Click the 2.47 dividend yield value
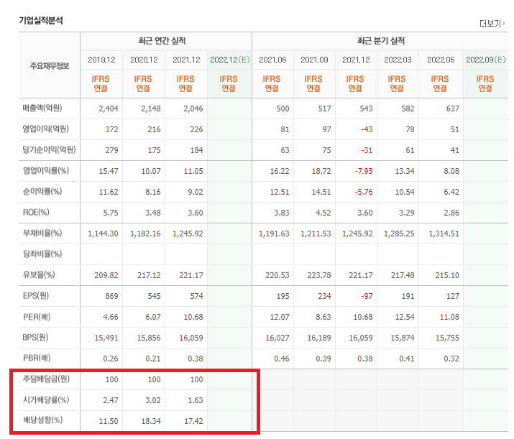 pos(111,400)
